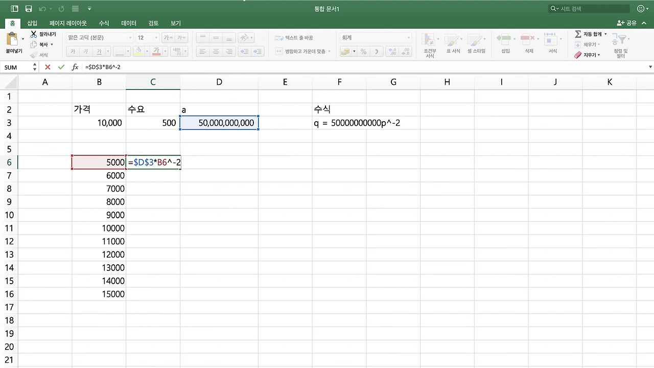Click the Format Painter (서식) brush icon
654x368 pixels.
click(x=34, y=55)
